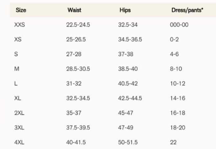Image resolution: width=216 pixels, height=149 pixels.
Task: Select the S size row label
Action: coord(16,54)
